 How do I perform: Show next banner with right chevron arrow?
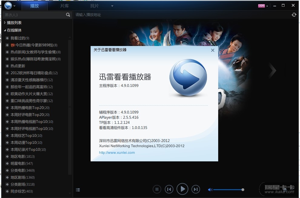(x=273, y=70)
